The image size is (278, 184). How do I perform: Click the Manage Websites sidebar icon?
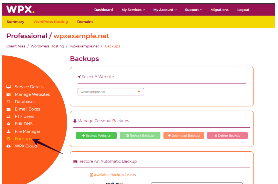(x=9, y=94)
